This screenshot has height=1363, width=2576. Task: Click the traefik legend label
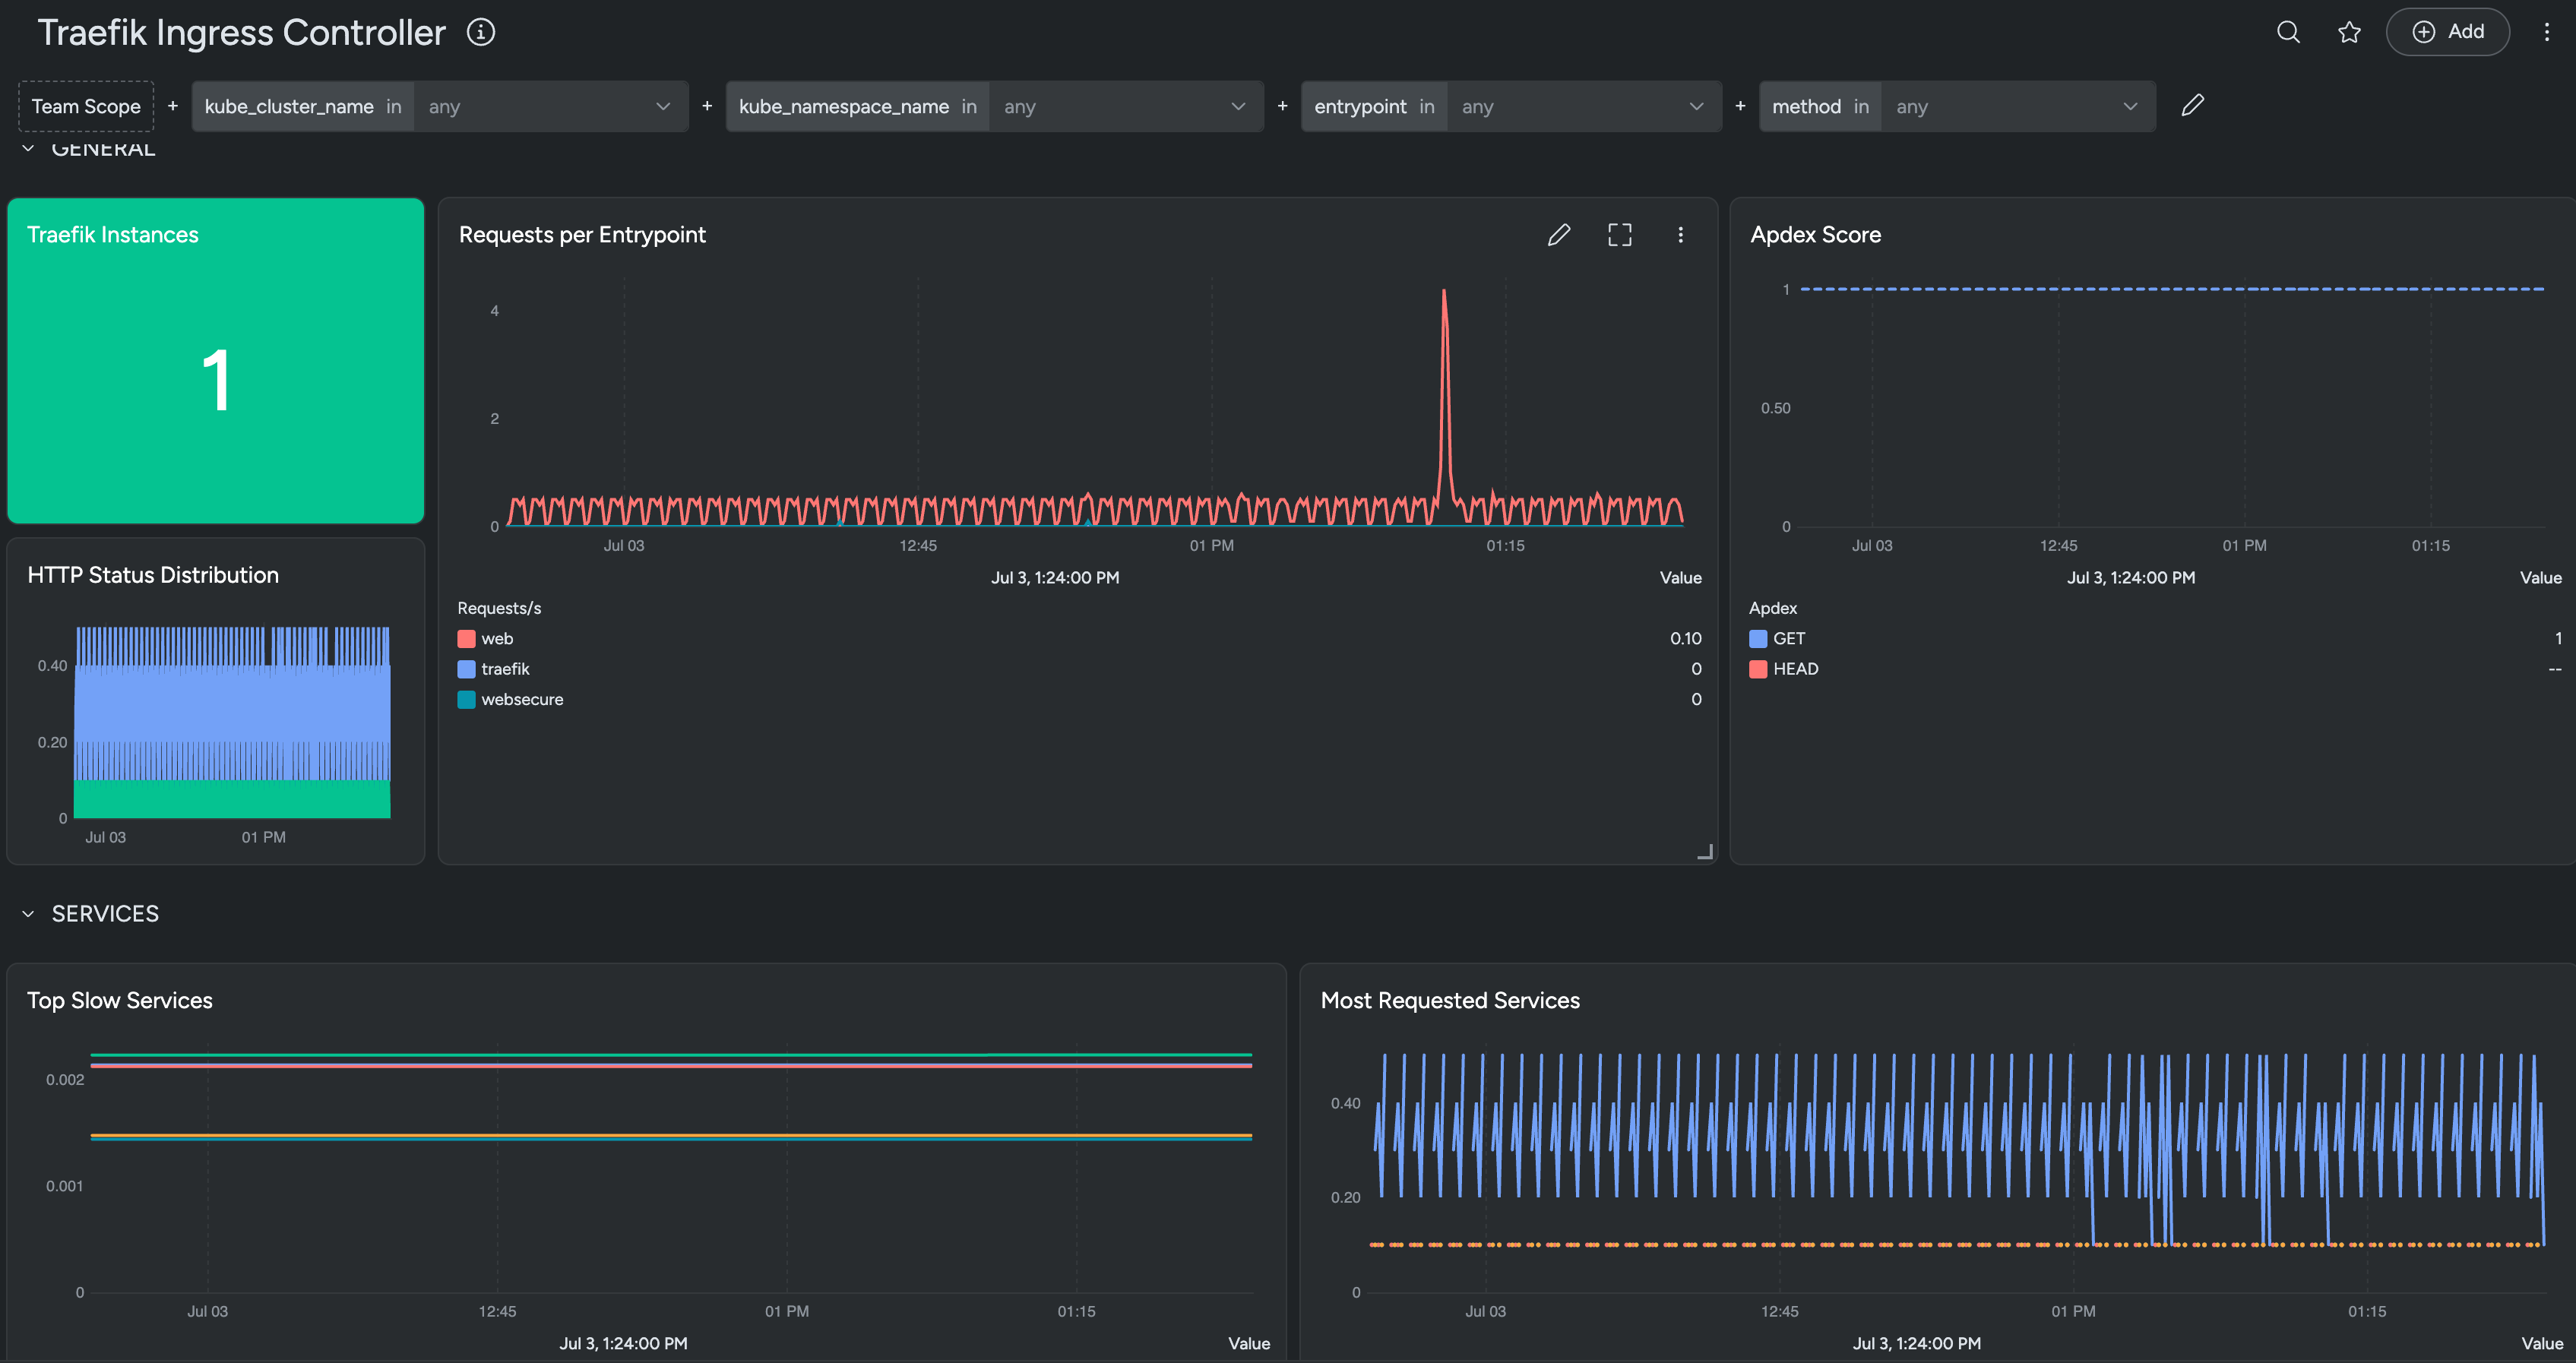[x=505, y=669]
